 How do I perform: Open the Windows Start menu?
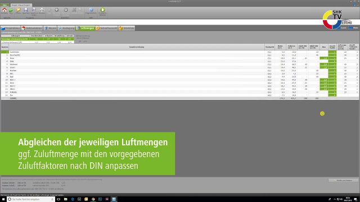(x=3, y=199)
